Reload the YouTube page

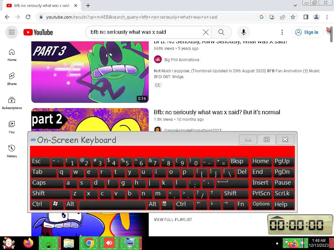click(28, 17)
